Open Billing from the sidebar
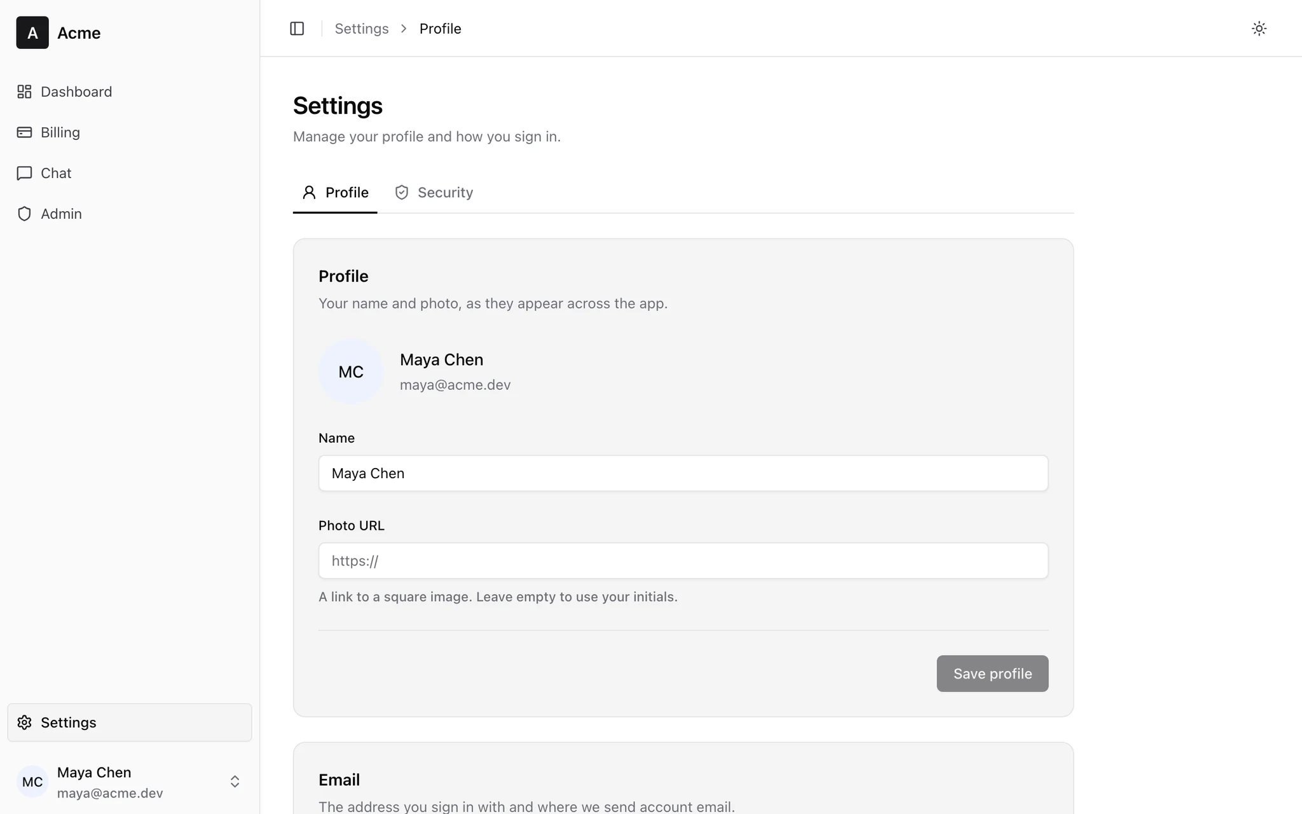 pyautogui.click(x=130, y=132)
